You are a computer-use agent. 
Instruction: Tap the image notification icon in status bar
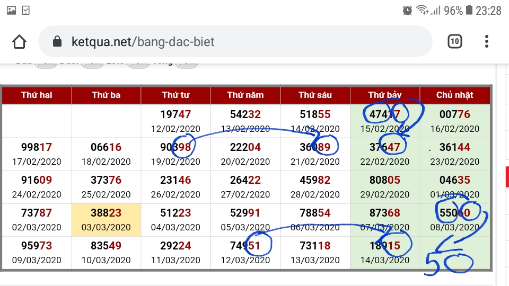tap(11, 11)
